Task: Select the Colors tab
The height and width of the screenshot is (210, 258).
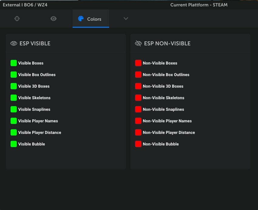Action: point(91,19)
